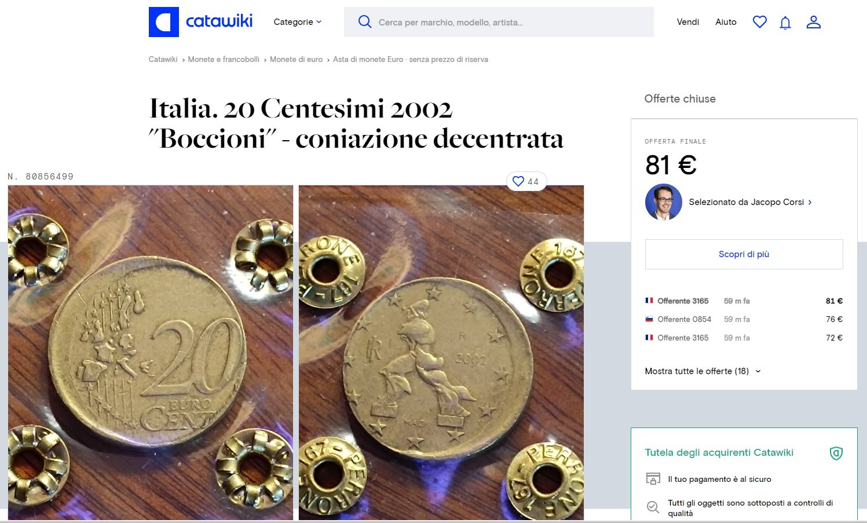Click Jacopo Corsi's expert avatar
The height and width of the screenshot is (523, 867).
[x=663, y=202]
